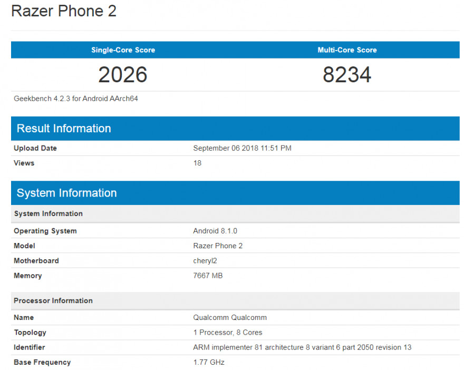Click the Multi-Core Score header
Image resolution: width=464 pixels, height=370 pixels.
tap(347, 50)
